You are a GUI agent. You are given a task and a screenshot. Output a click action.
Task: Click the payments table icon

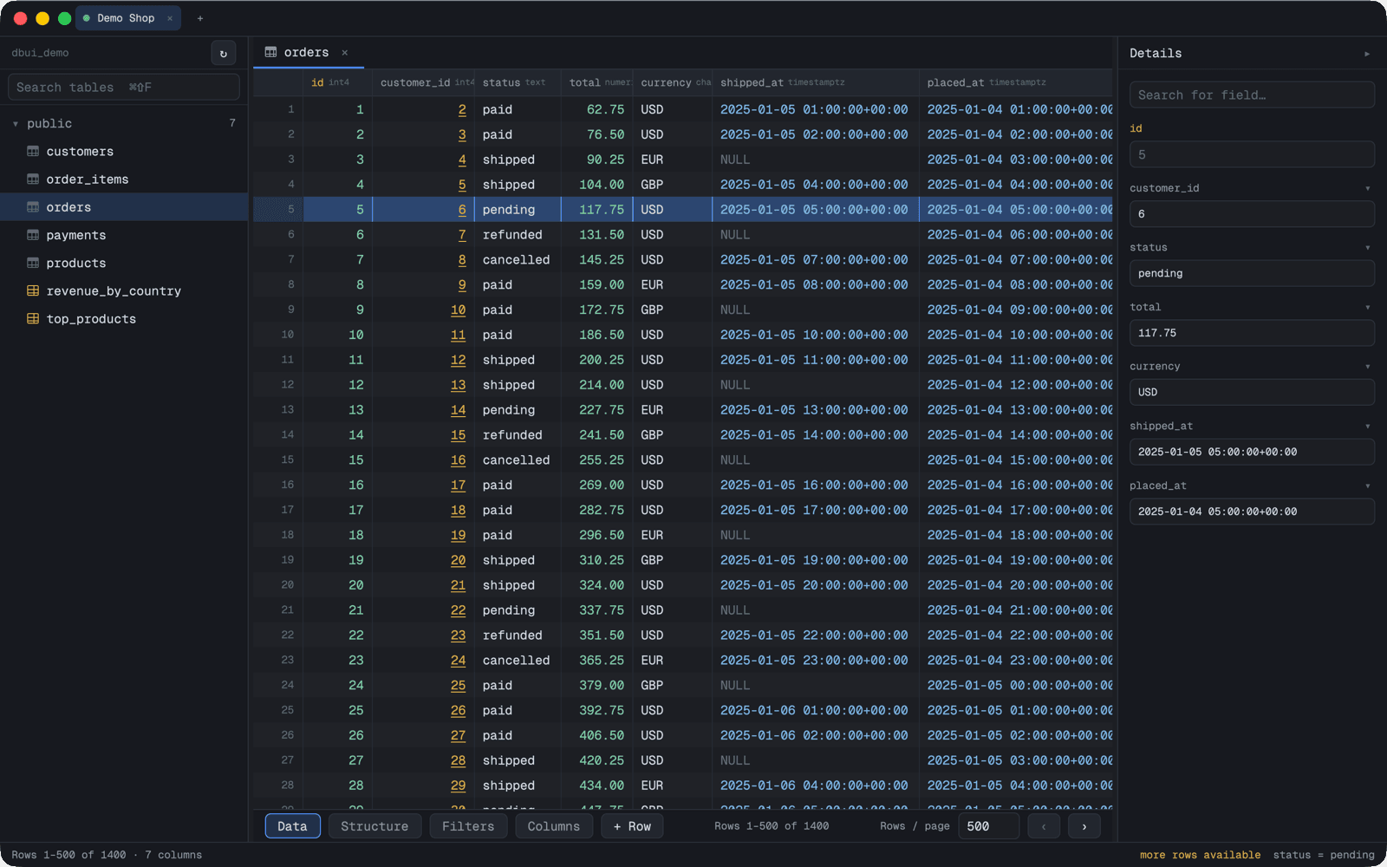point(33,235)
